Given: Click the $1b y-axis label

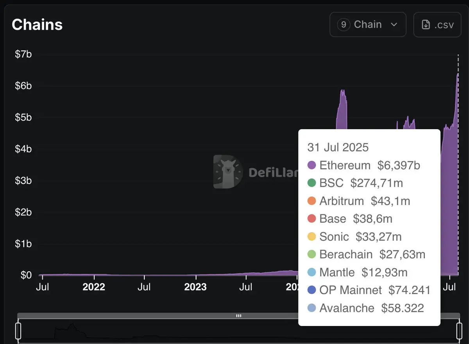Looking at the screenshot, I should 23,244.
